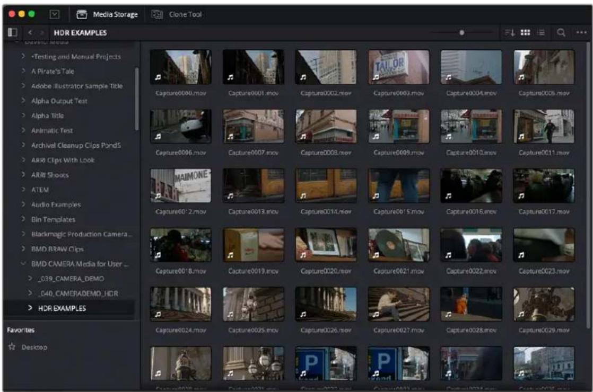593x392 pixels.
Task: Select Capture0023.mov thumbnail
Action: point(544,245)
